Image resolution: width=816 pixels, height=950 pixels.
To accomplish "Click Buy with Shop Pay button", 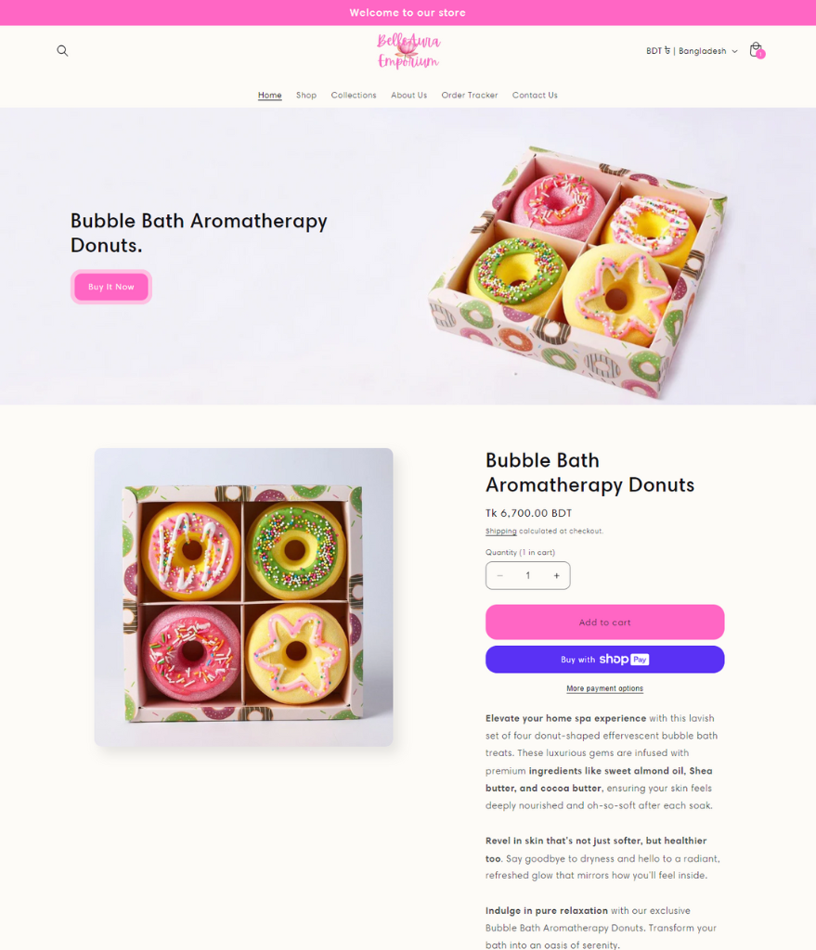I will tap(604, 660).
